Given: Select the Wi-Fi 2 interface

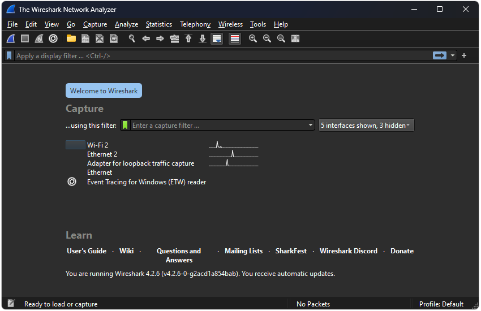Looking at the screenshot, I should (x=97, y=145).
